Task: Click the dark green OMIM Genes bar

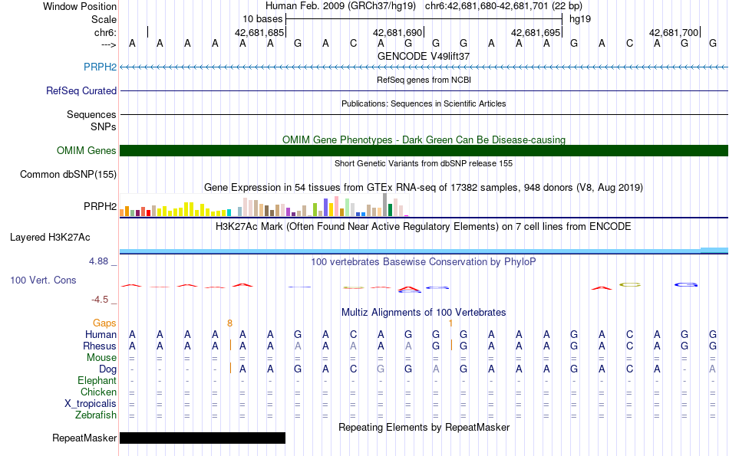Action: point(424,150)
